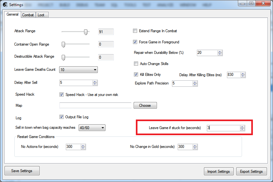
Task: Increase Explore Path Precision value
Action: pyautogui.click(x=195, y=82)
